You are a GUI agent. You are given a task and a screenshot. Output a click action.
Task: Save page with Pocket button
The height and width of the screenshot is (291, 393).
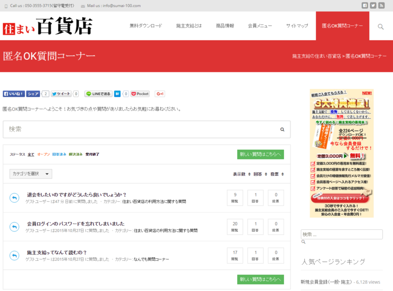click(140, 94)
